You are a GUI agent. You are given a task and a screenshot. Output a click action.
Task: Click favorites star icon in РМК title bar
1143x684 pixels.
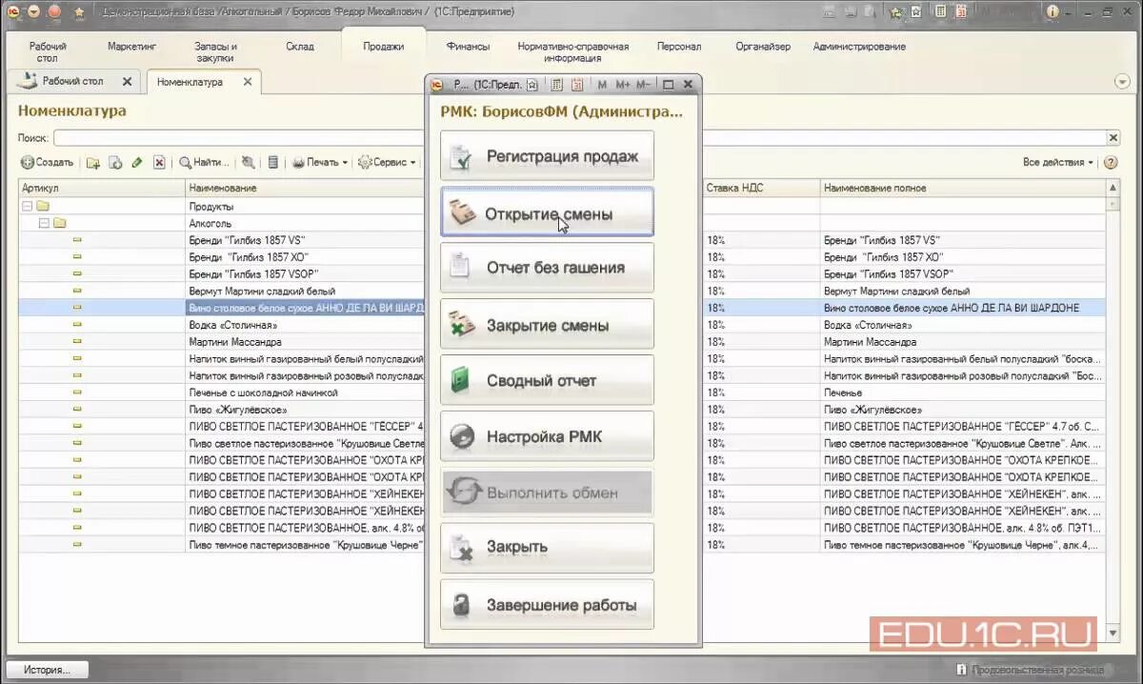532,85
